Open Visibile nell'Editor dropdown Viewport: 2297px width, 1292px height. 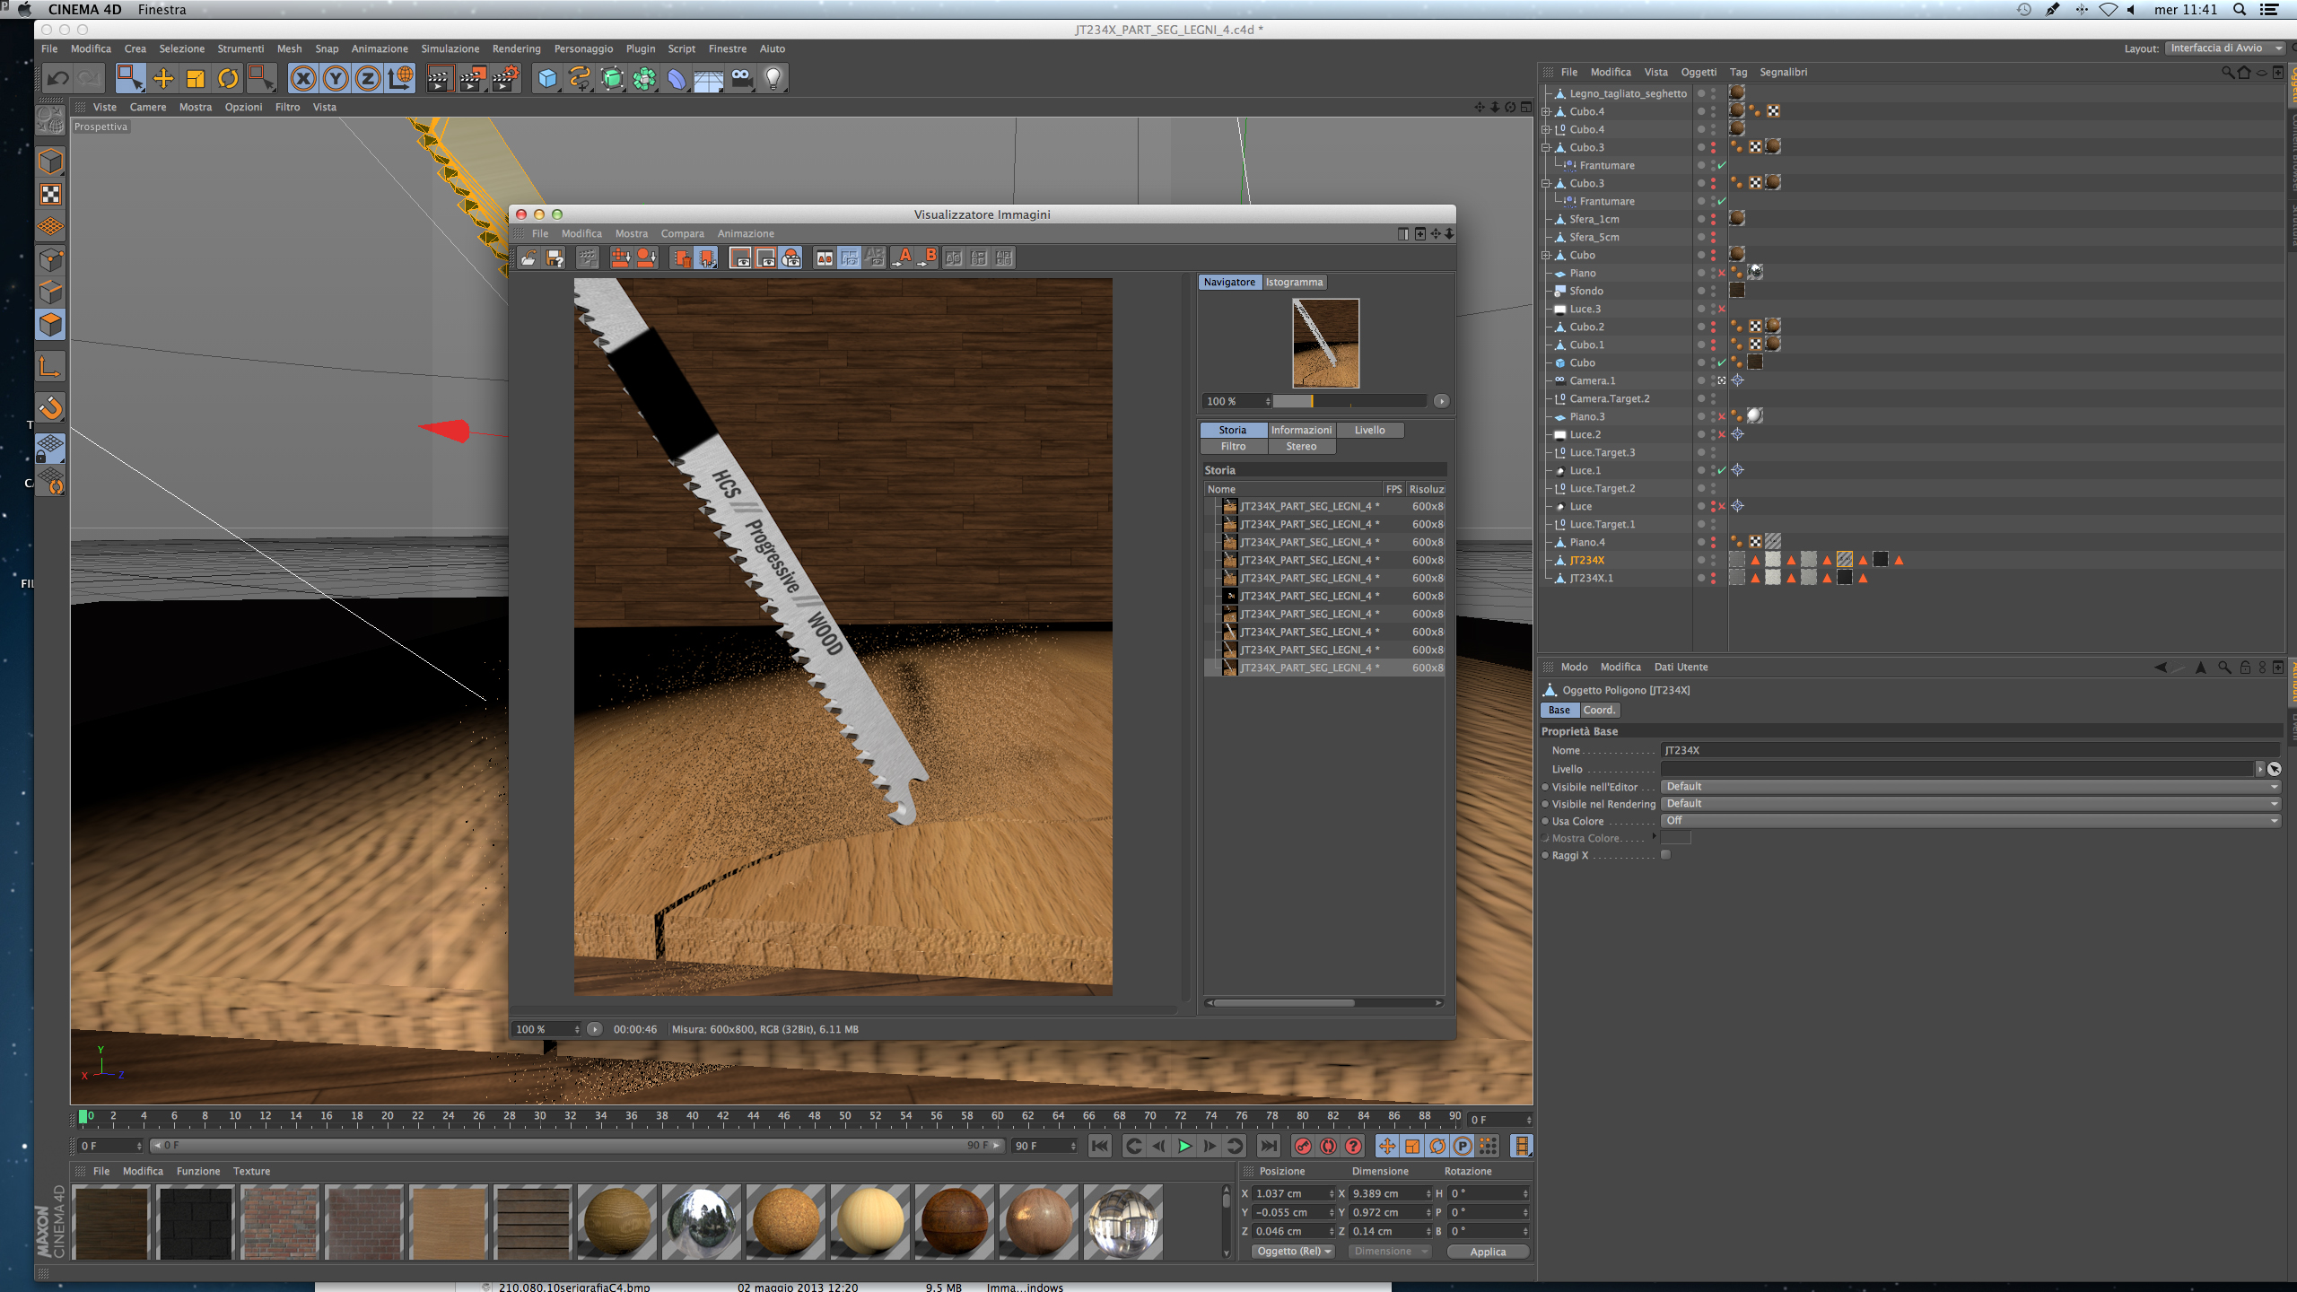[1969, 787]
